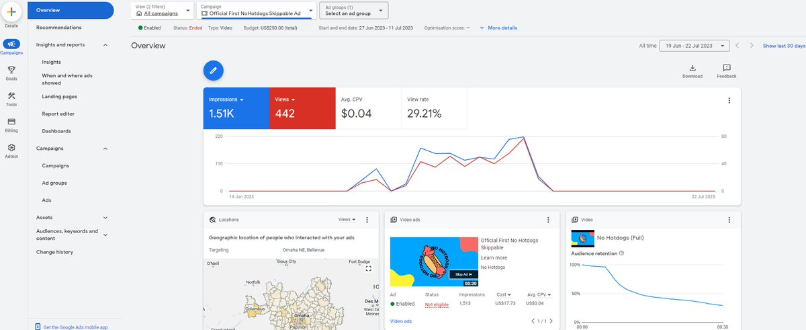Click the 1,513 impressions value
The height and width of the screenshot is (330, 806).
coord(465,304)
